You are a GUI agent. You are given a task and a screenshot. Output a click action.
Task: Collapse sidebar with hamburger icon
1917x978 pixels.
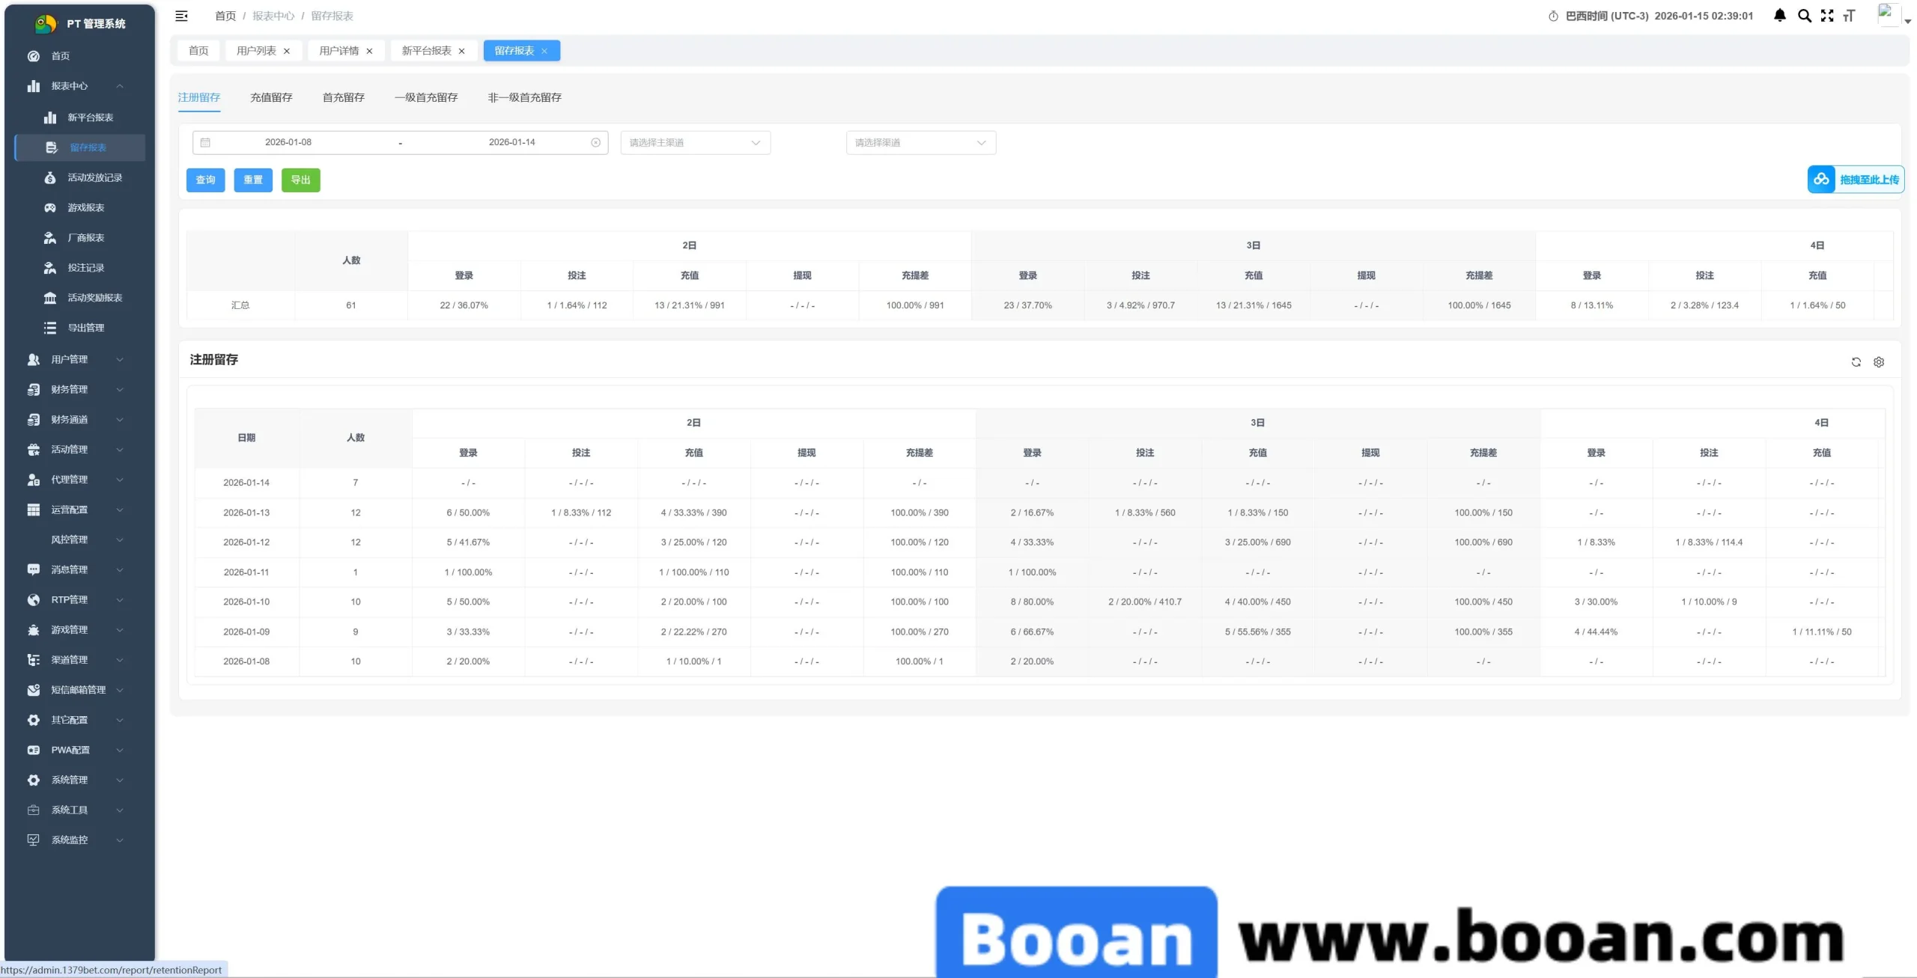click(x=181, y=16)
